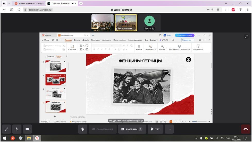Open more options three-dot button in call bar
The height and width of the screenshot is (142, 252).
[x=169, y=129]
